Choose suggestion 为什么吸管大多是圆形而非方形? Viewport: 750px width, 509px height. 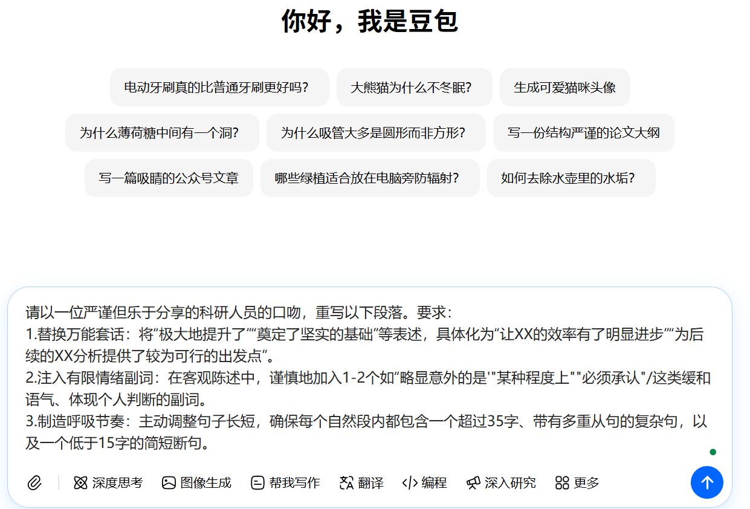(376, 132)
